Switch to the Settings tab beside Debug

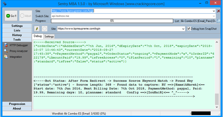[x=49, y=37]
